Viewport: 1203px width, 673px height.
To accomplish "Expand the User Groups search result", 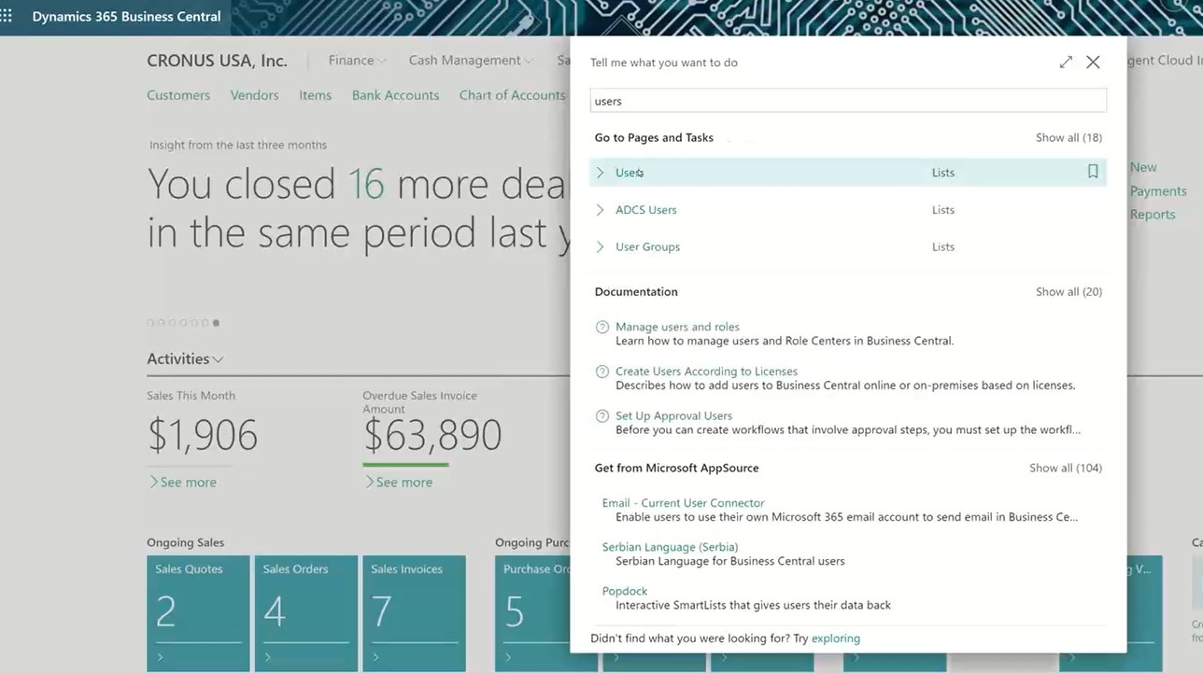I will [600, 246].
